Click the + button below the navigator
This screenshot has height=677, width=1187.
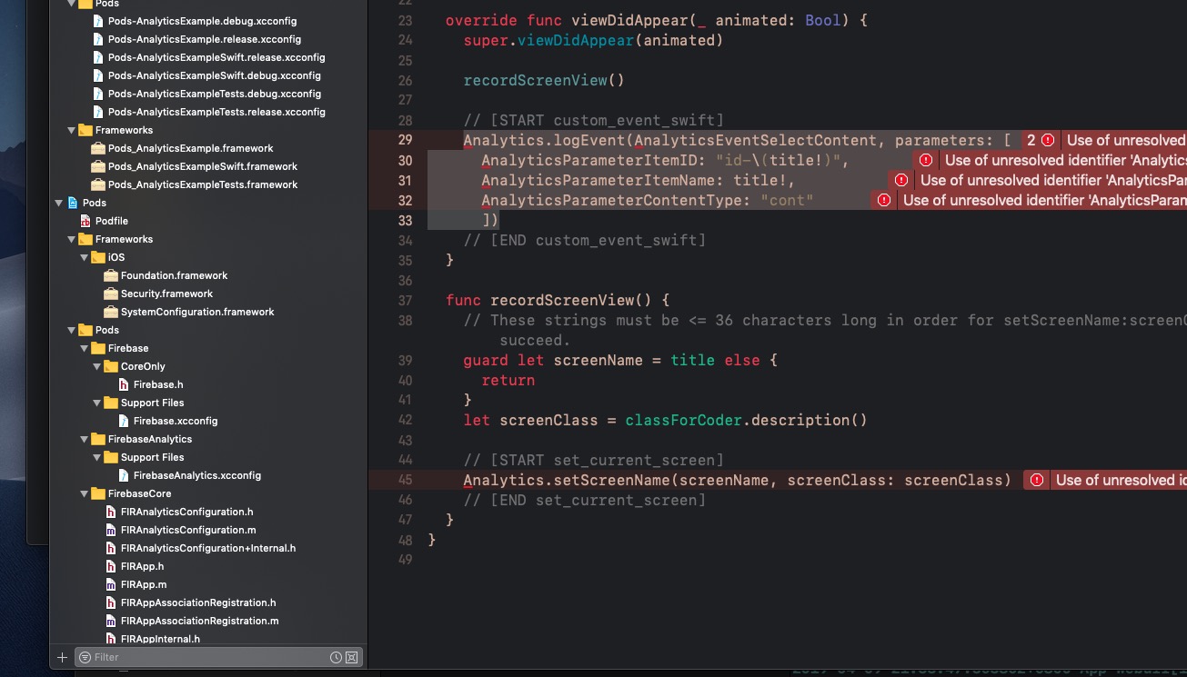click(62, 657)
